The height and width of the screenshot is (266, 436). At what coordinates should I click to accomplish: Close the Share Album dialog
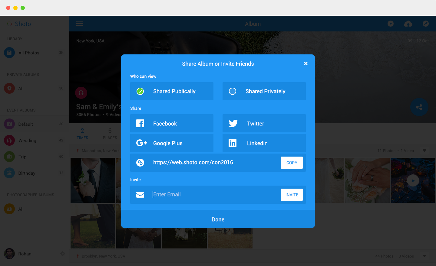[x=306, y=63]
